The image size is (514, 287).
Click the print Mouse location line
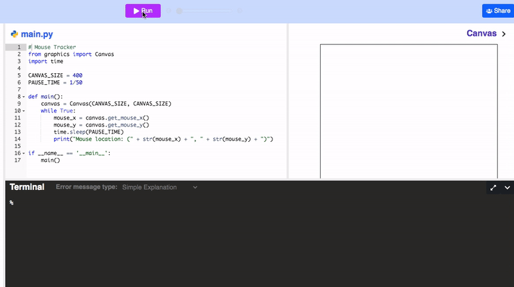(x=163, y=139)
